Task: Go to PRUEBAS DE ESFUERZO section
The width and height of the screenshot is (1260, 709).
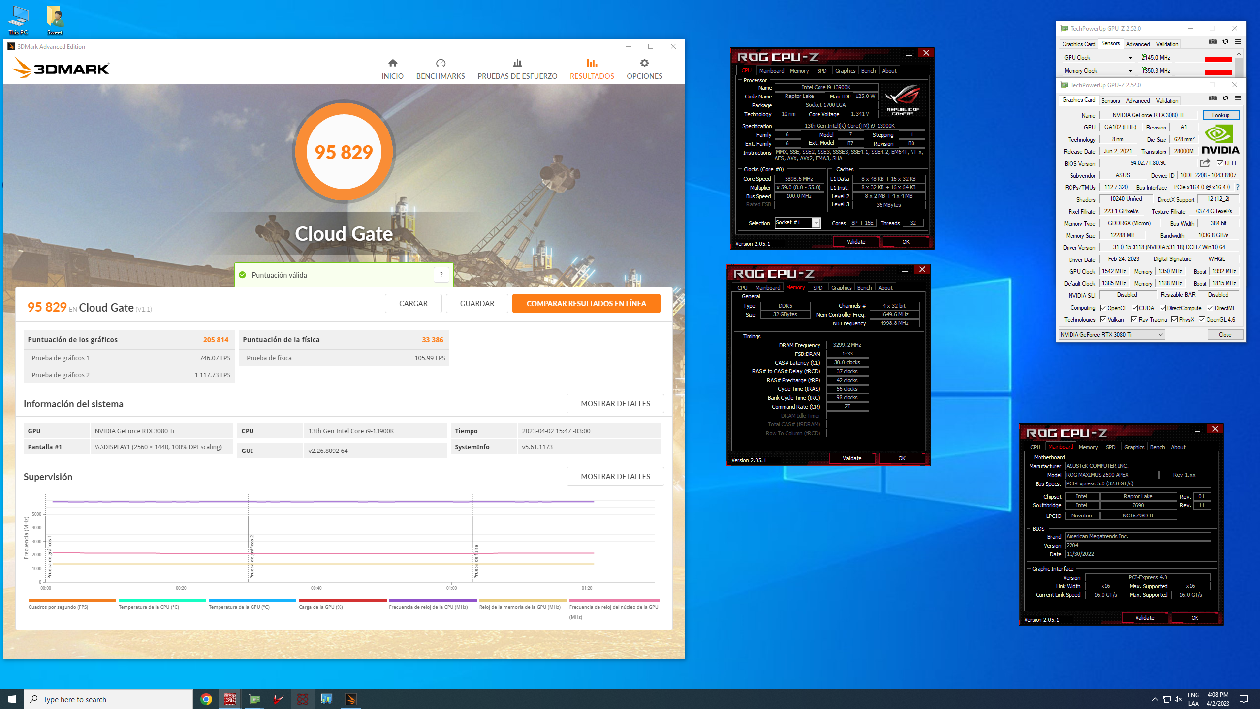Action: [x=517, y=69]
